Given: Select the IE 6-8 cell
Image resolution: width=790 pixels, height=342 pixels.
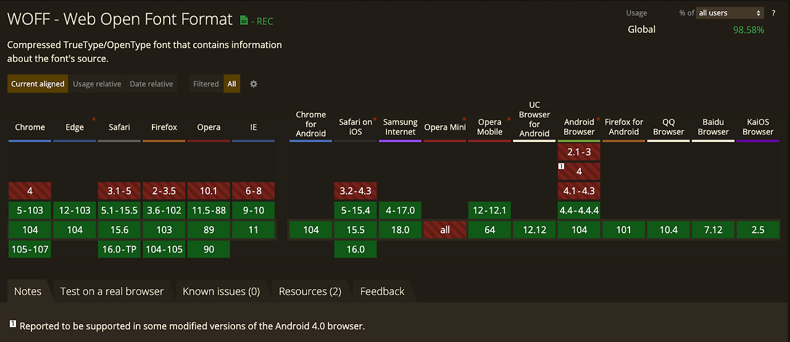Looking at the screenshot, I should click(254, 191).
